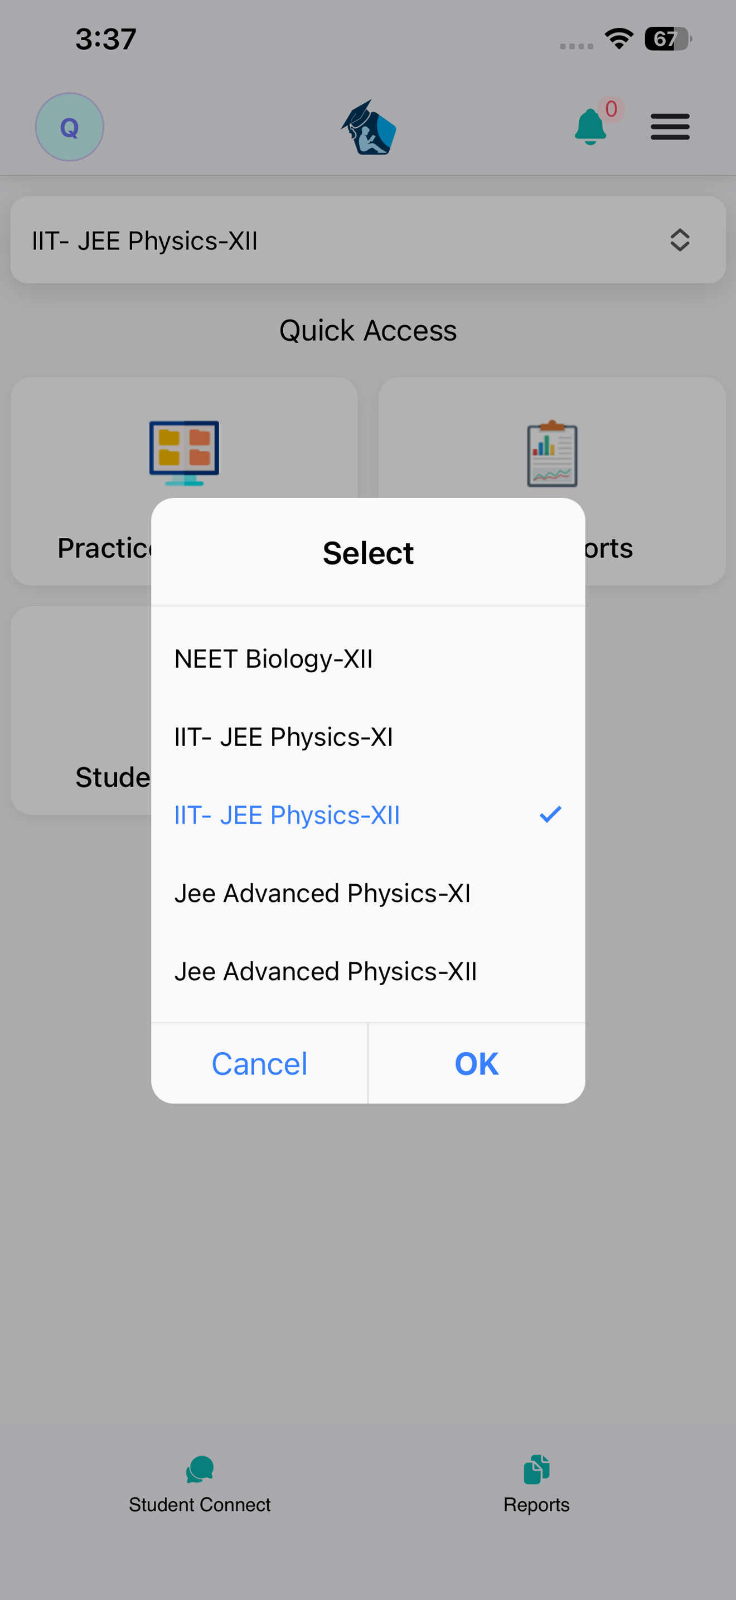Cancel the Select dialog
The image size is (736, 1600).
coord(259,1063)
